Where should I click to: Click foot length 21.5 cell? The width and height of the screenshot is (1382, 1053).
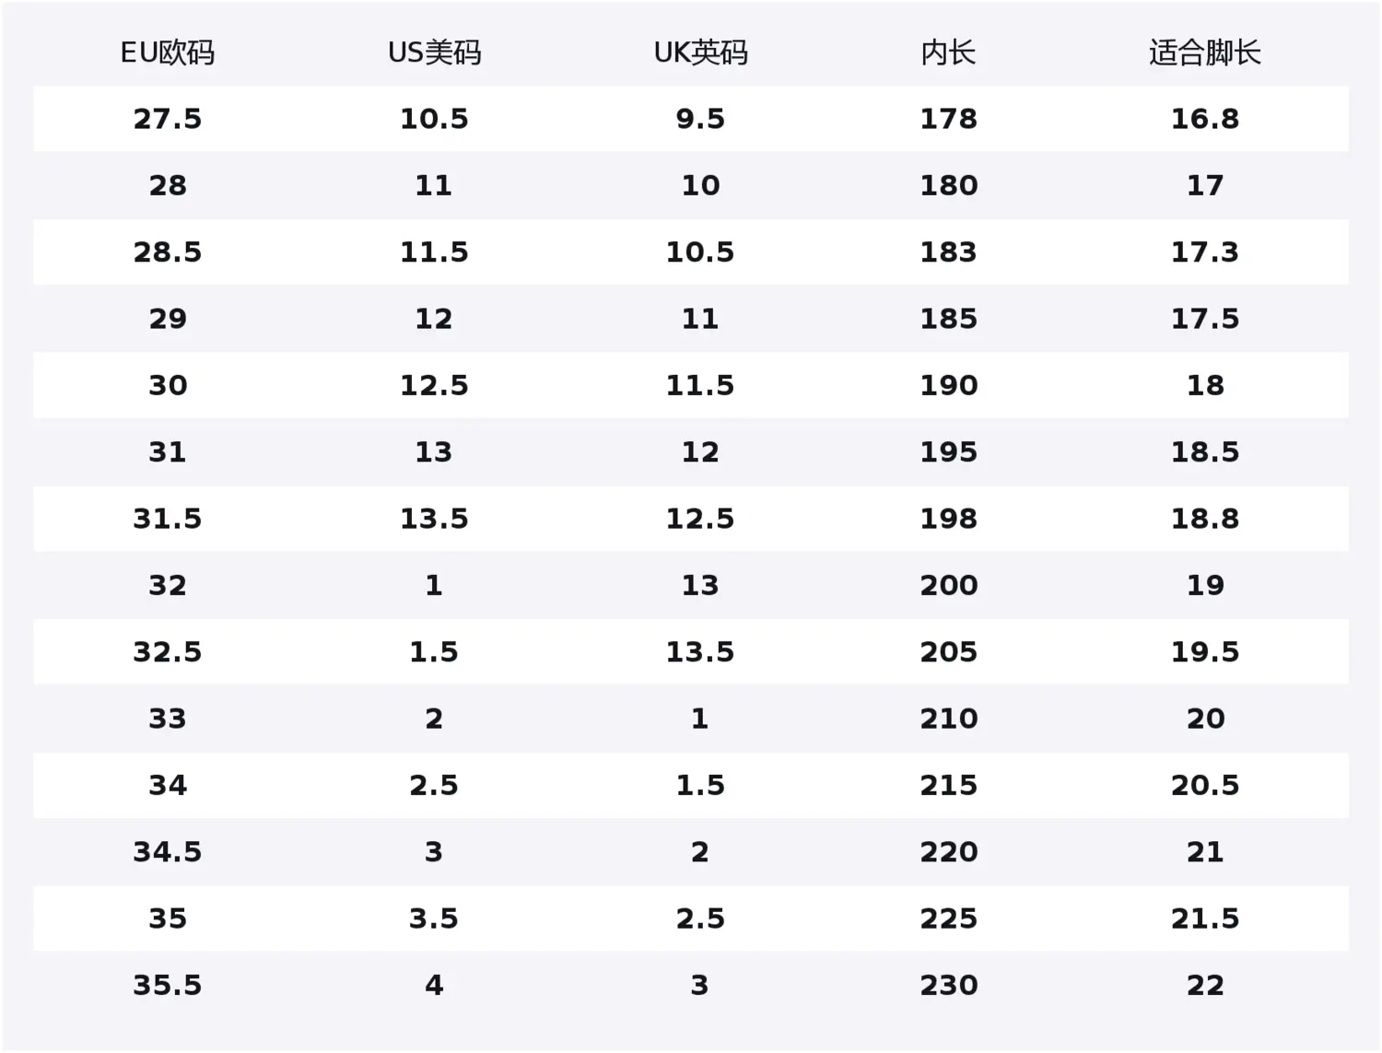click(1205, 918)
